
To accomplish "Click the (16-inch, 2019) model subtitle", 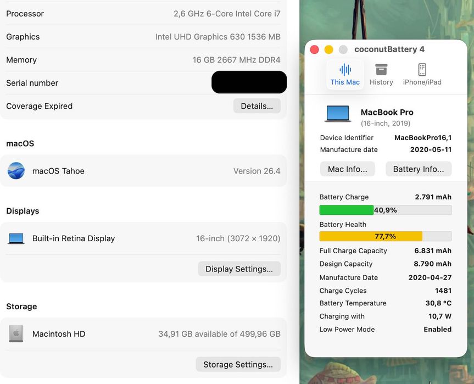I will [386, 124].
